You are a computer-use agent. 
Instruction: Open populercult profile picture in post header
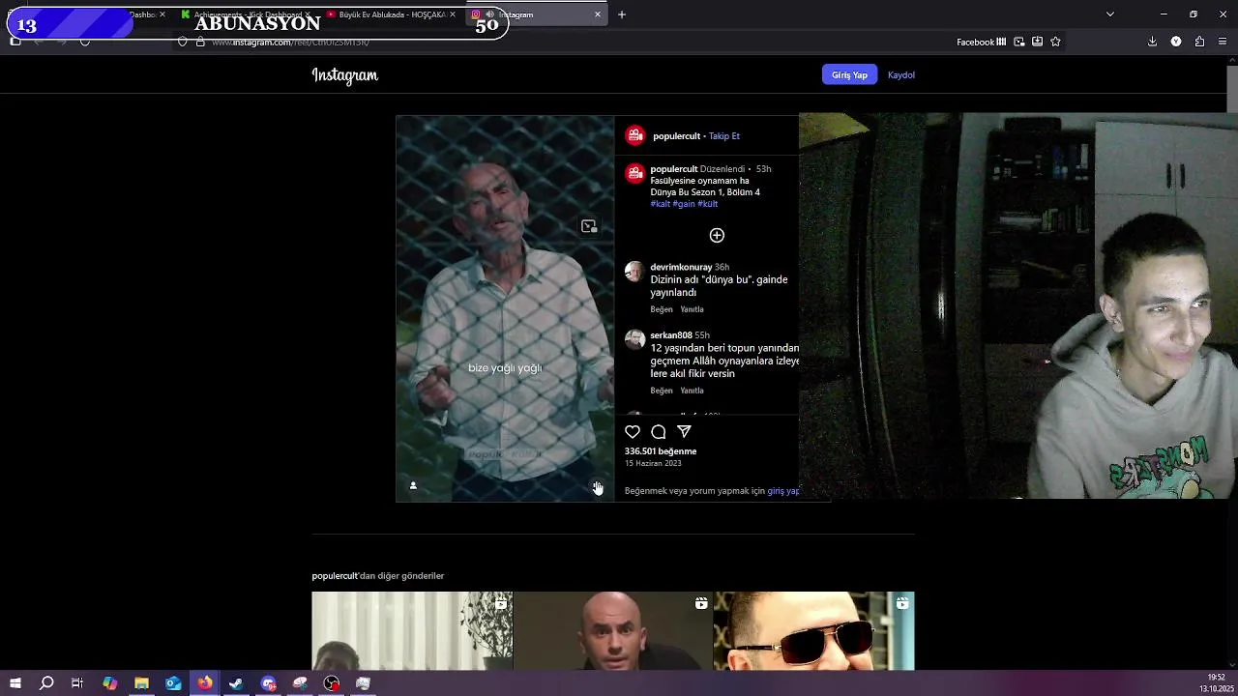pyautogui.click(x=635, y=135)
